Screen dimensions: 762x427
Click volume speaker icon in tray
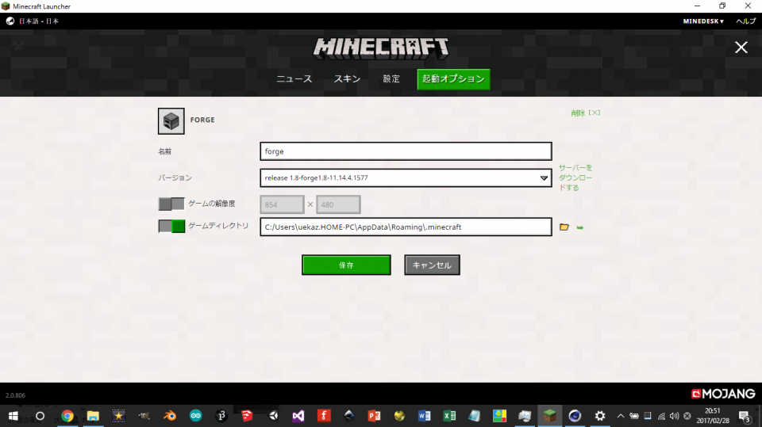(674, 416)
